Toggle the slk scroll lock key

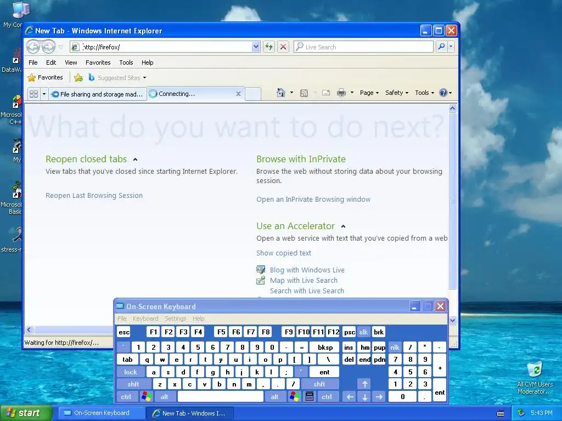click(363, 332)
